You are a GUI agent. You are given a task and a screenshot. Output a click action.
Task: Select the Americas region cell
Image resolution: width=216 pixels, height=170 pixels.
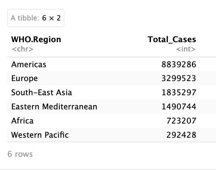click(29, 64)
